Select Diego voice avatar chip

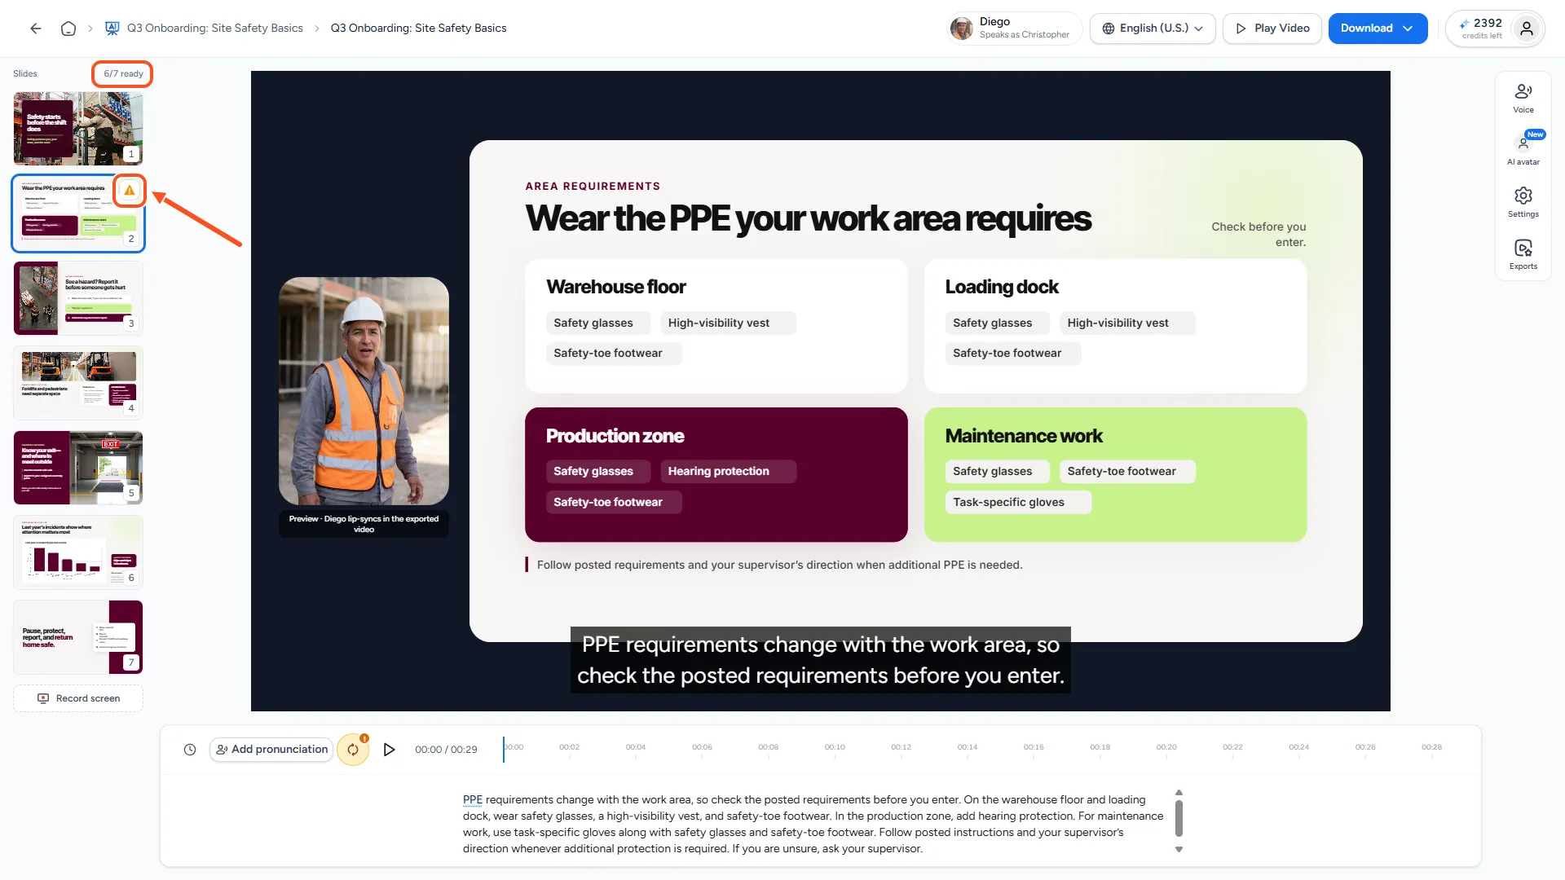(1015, 29)
